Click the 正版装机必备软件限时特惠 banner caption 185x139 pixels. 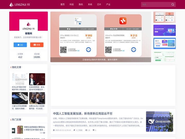100,60
